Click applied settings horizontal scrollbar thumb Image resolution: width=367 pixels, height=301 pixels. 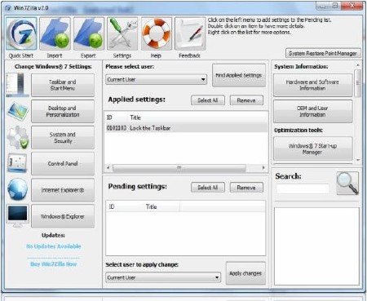tap(179, 168)
